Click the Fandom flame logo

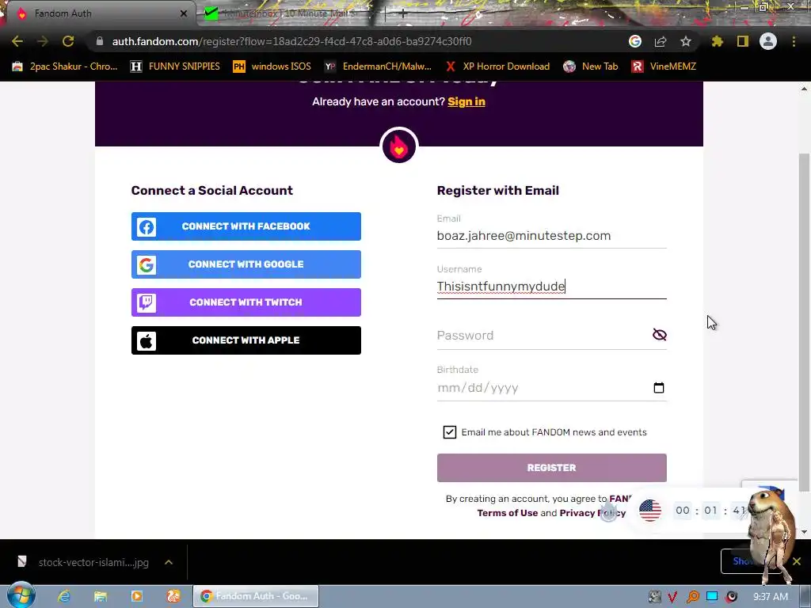399,146
